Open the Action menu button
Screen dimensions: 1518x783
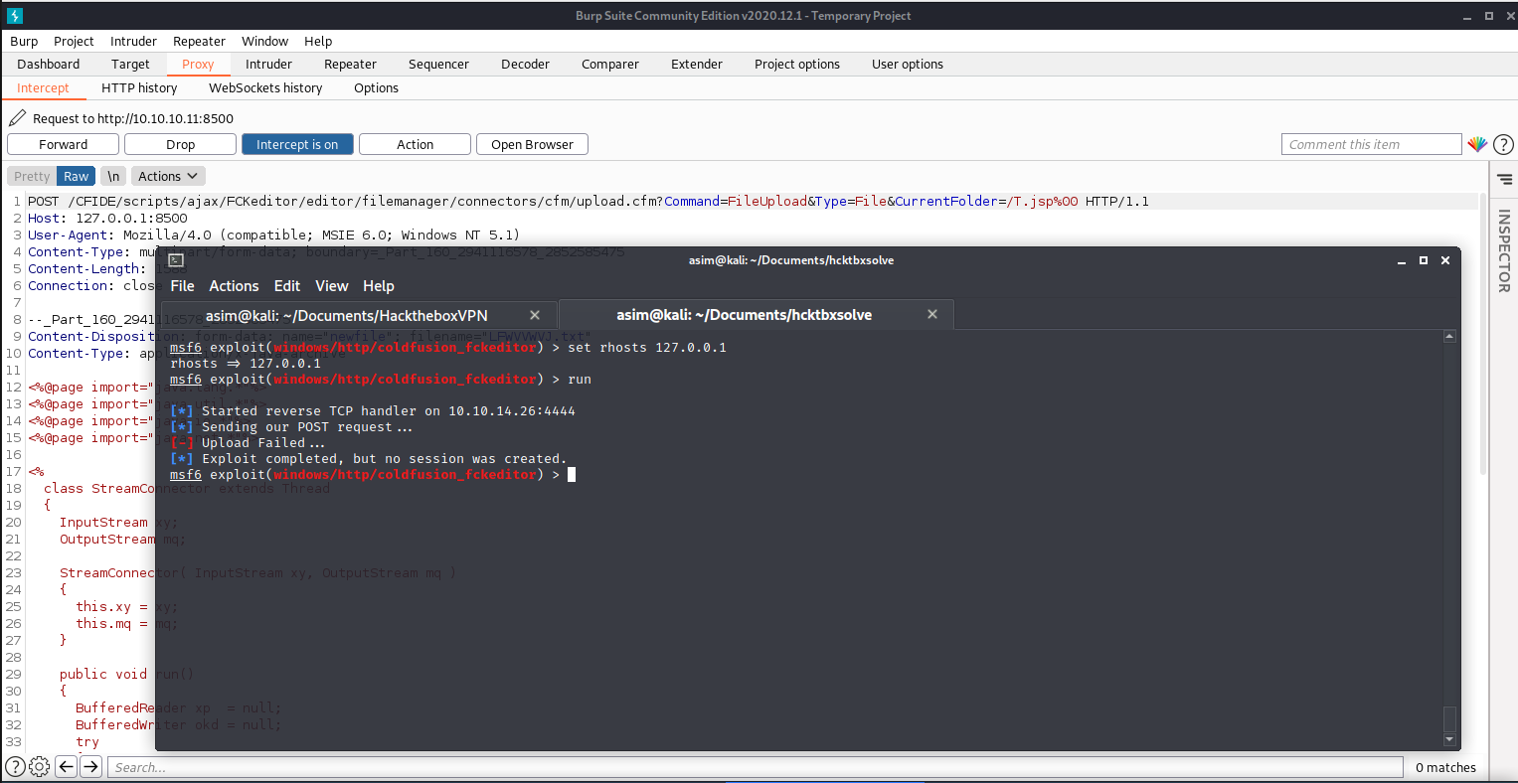point(415,144)
